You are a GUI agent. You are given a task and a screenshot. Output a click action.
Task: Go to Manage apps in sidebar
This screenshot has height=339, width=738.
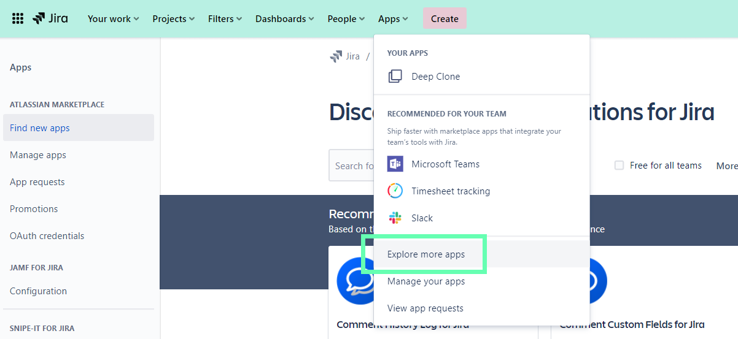pyautogui.click(x=38, y=155)
